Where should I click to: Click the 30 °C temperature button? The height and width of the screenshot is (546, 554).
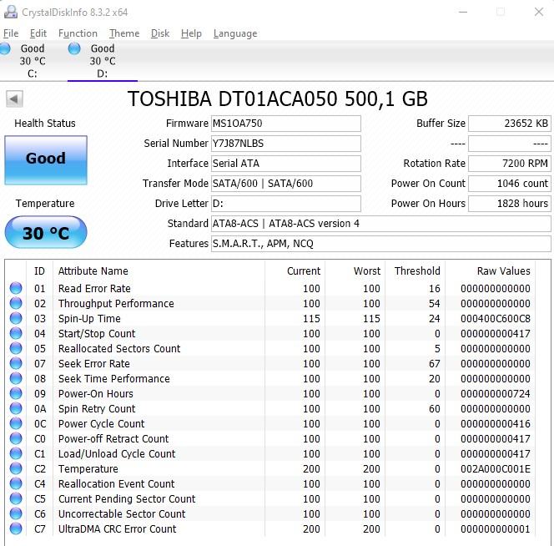coord(45,233)
